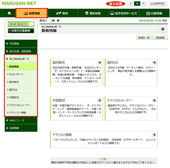170x168 pixels.
Task: Select 国内株式 in the sidebar
Action: (x=21, y=82)
